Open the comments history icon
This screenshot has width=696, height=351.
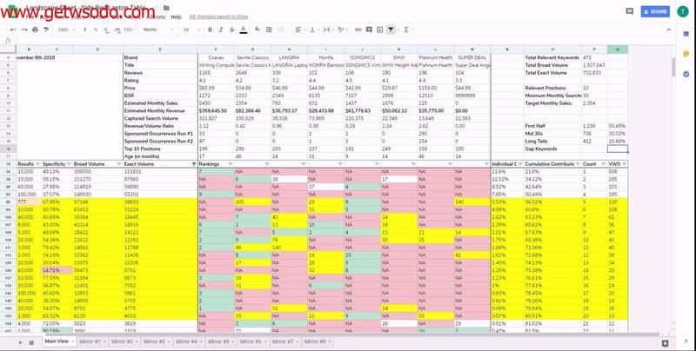[x=629, y=11]
